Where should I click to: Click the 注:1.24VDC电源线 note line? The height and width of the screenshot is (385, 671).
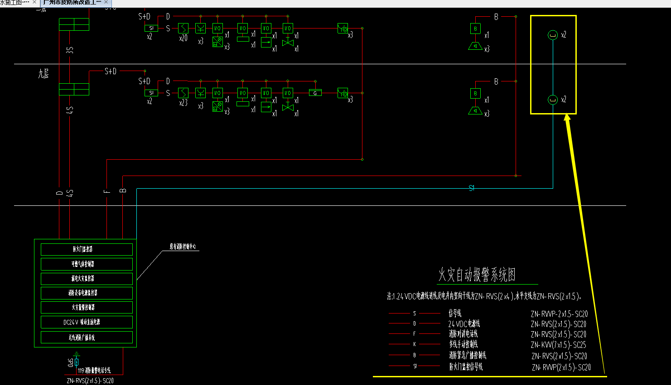(x=484, y=296)
